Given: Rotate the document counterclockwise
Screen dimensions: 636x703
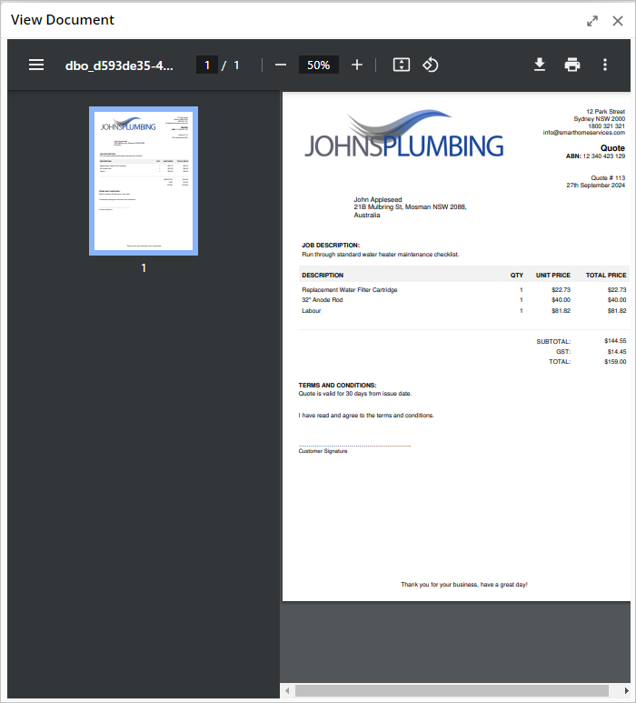Looking at the screenshot, I should coord(431,65).
